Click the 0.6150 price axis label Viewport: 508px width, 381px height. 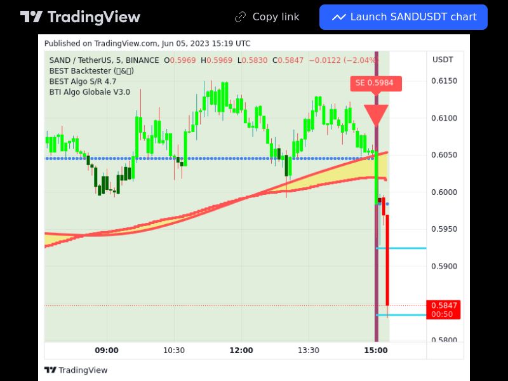click(444, 81)
